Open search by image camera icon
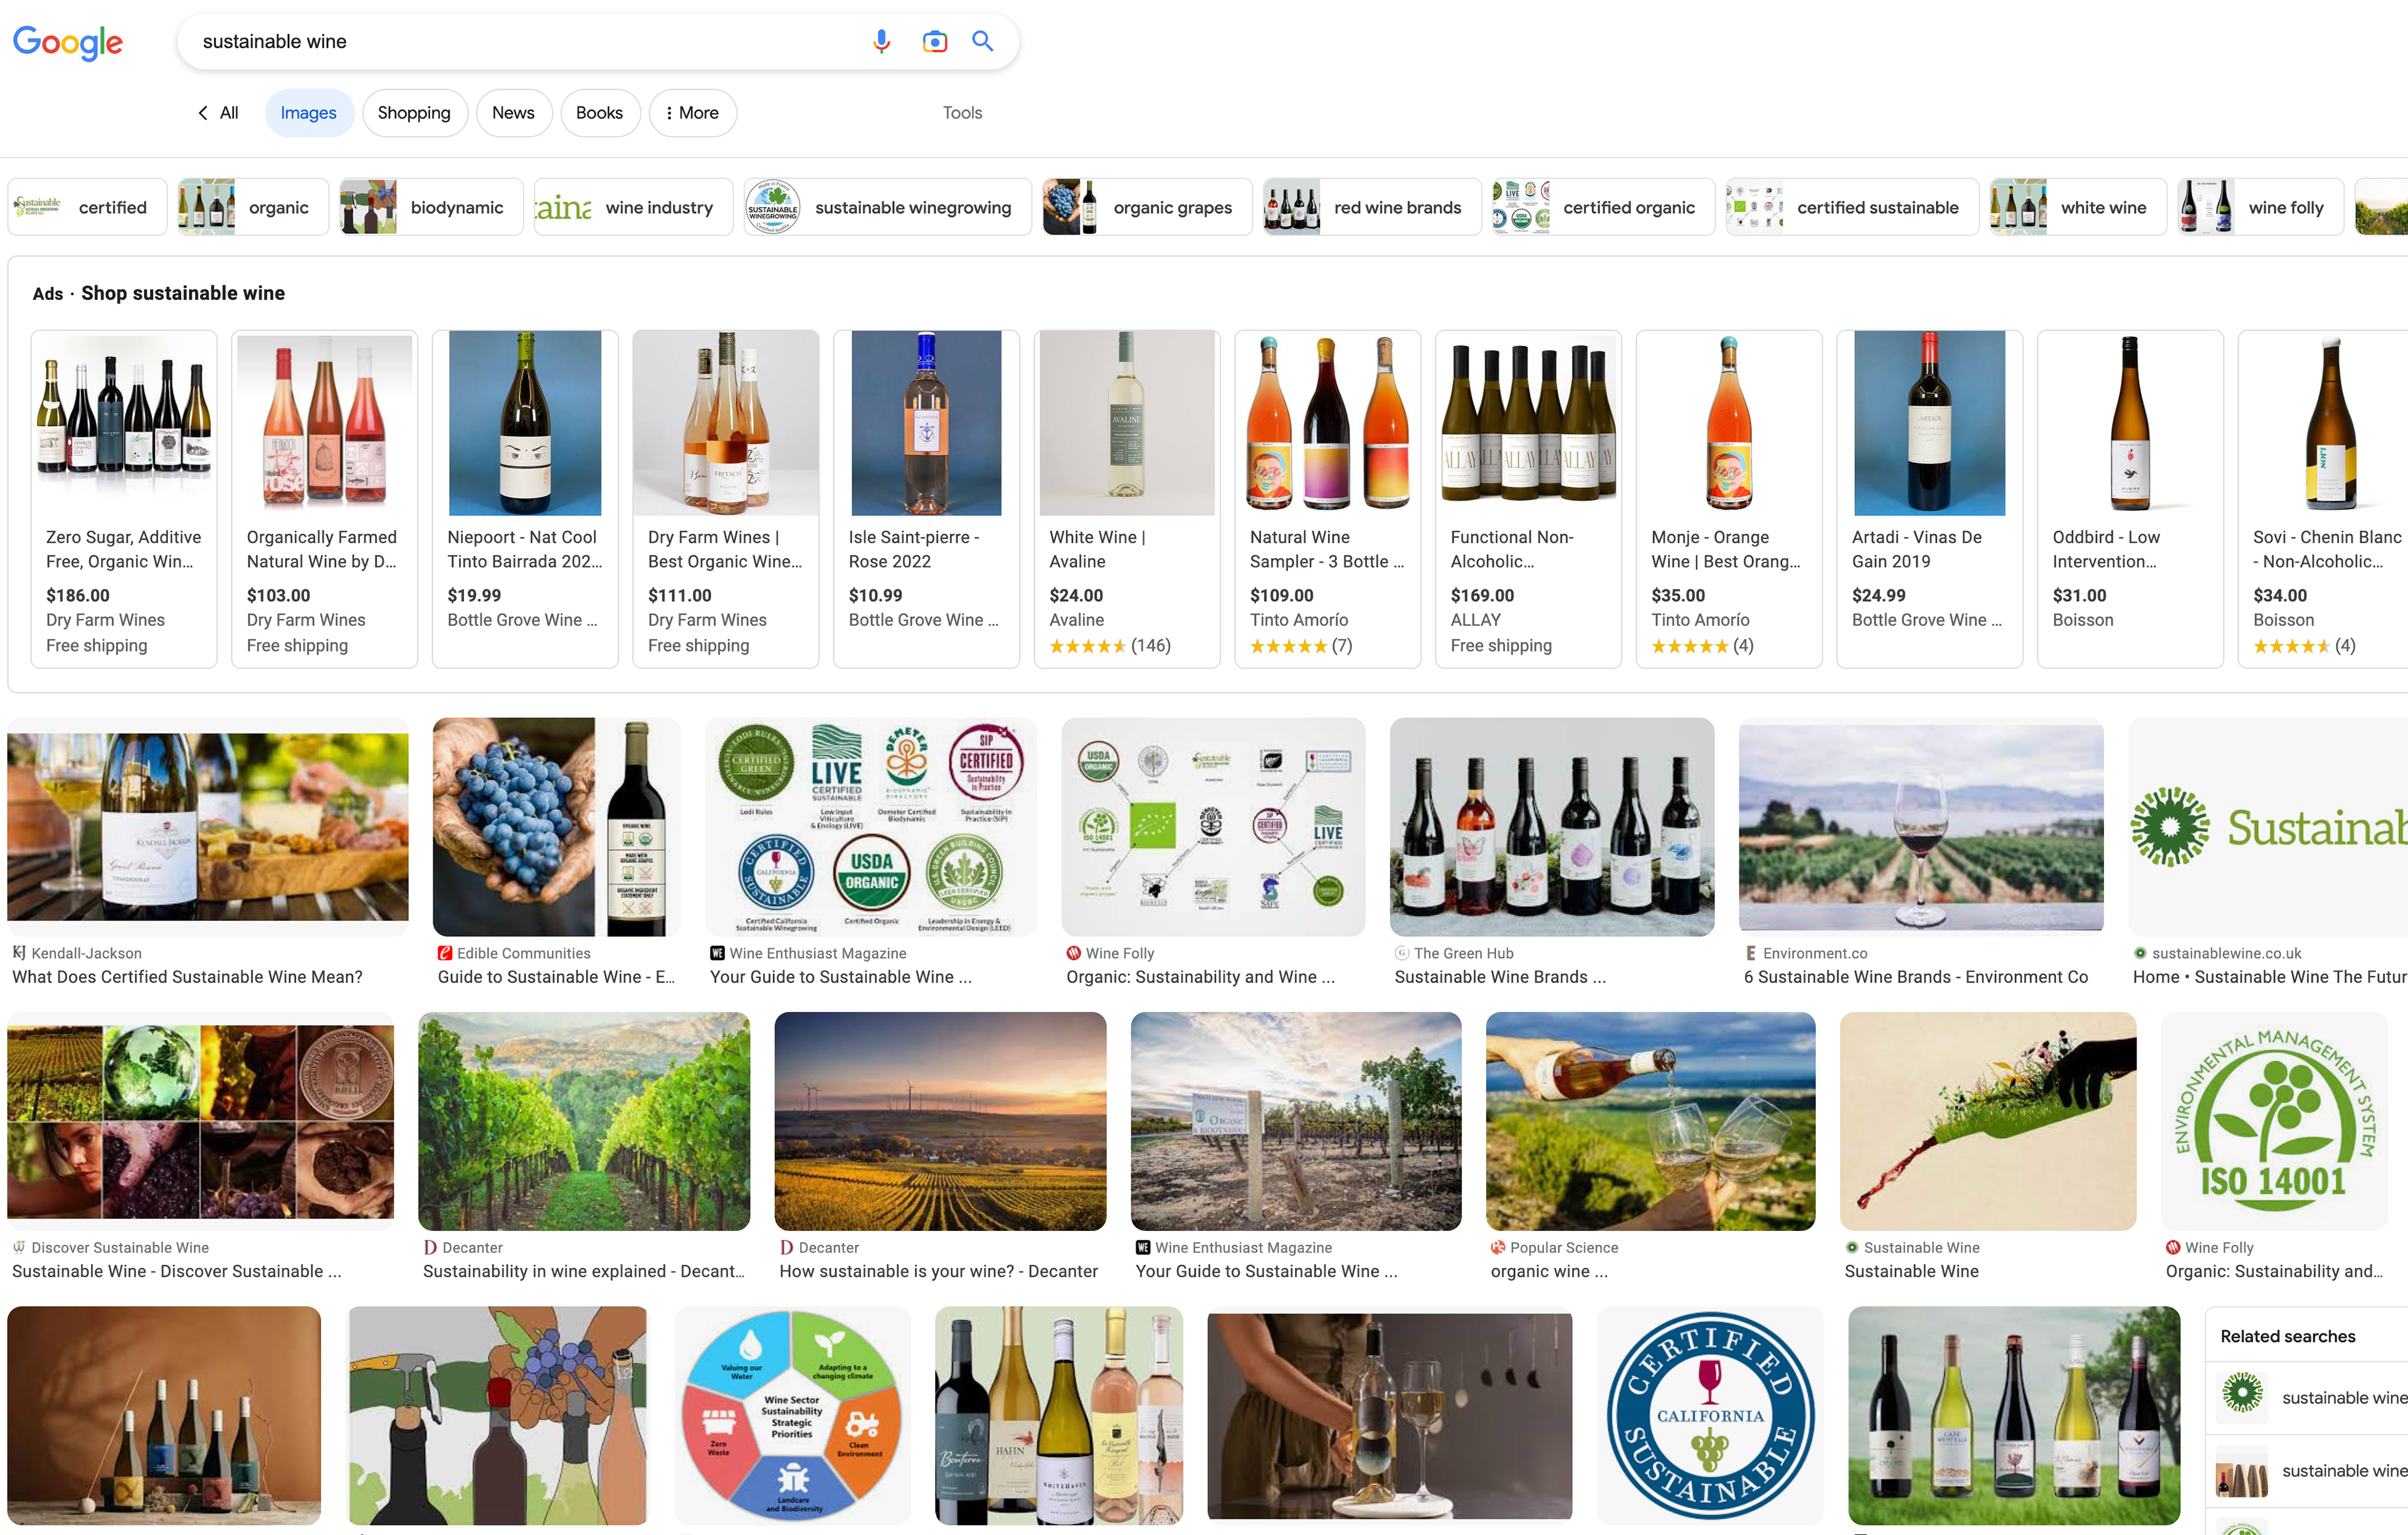Viewport: 2408px width, 1535px height. point(934,41)
